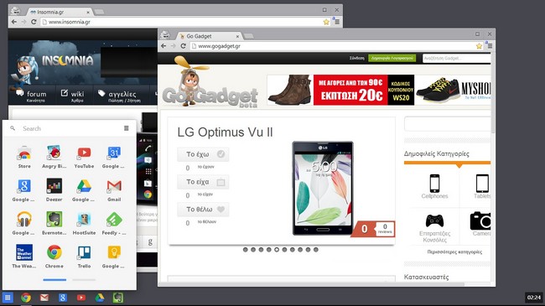Go back in the Go Gadget window
This screenshot has height=306, width=545.
pos(163,46)
